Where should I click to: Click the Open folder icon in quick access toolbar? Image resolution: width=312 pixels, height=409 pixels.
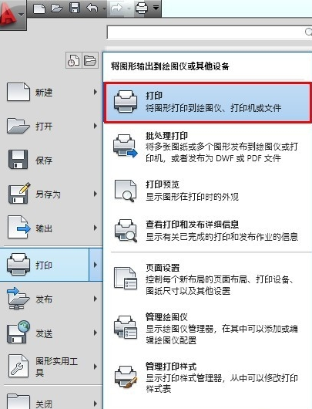click(57, 8)
